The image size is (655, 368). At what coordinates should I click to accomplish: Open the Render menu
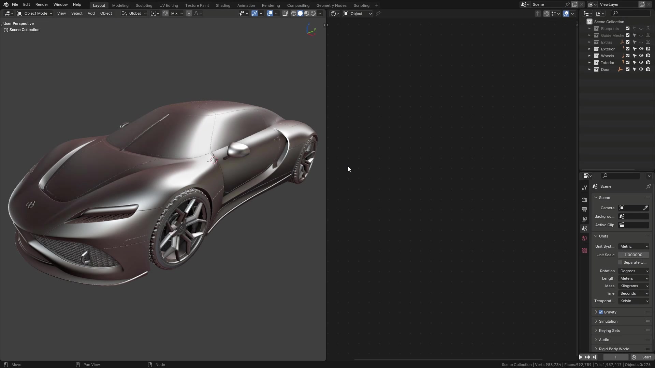42,4
